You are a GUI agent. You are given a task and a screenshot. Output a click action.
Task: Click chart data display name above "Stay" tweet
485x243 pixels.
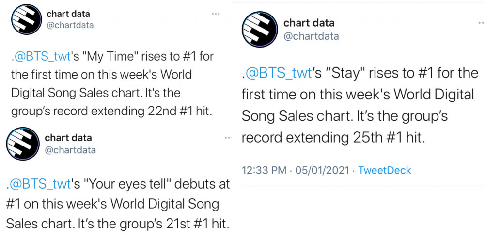pos(309,23)
